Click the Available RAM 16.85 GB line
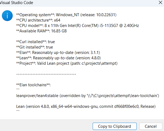 (42, 31)
